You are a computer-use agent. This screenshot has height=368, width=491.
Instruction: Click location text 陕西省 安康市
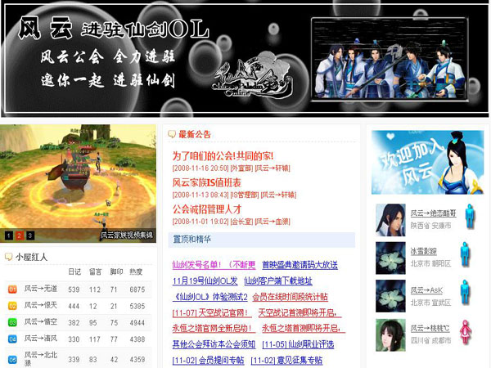(x=430, y=226)
